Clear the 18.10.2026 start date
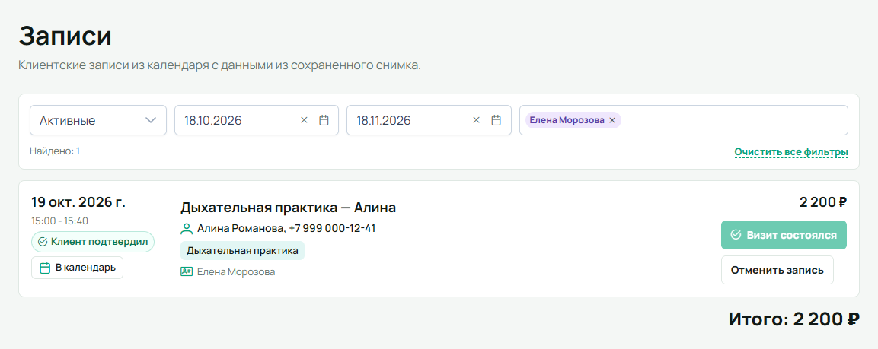Image resolution: width=878 pixels, height=349 pixels. 304,120
